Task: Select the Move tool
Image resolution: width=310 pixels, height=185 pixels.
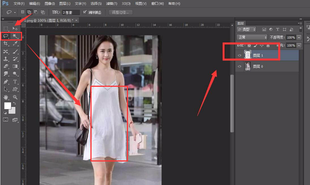Action: click(15, 28)
